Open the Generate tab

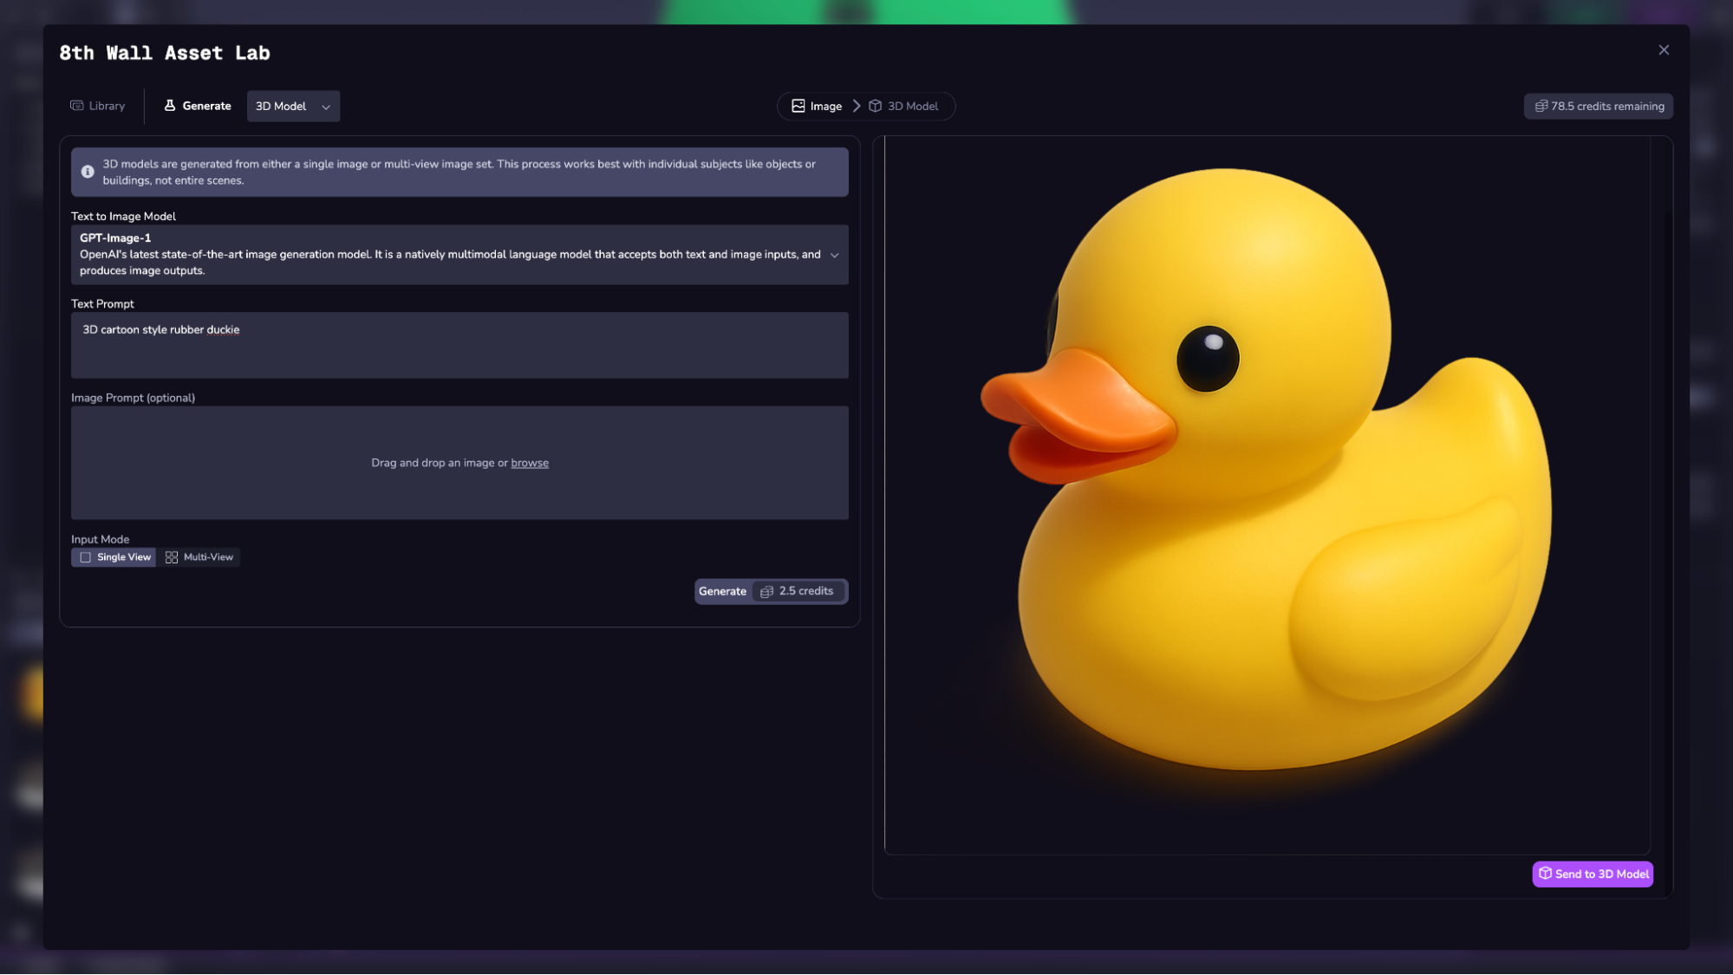[198, 106]
